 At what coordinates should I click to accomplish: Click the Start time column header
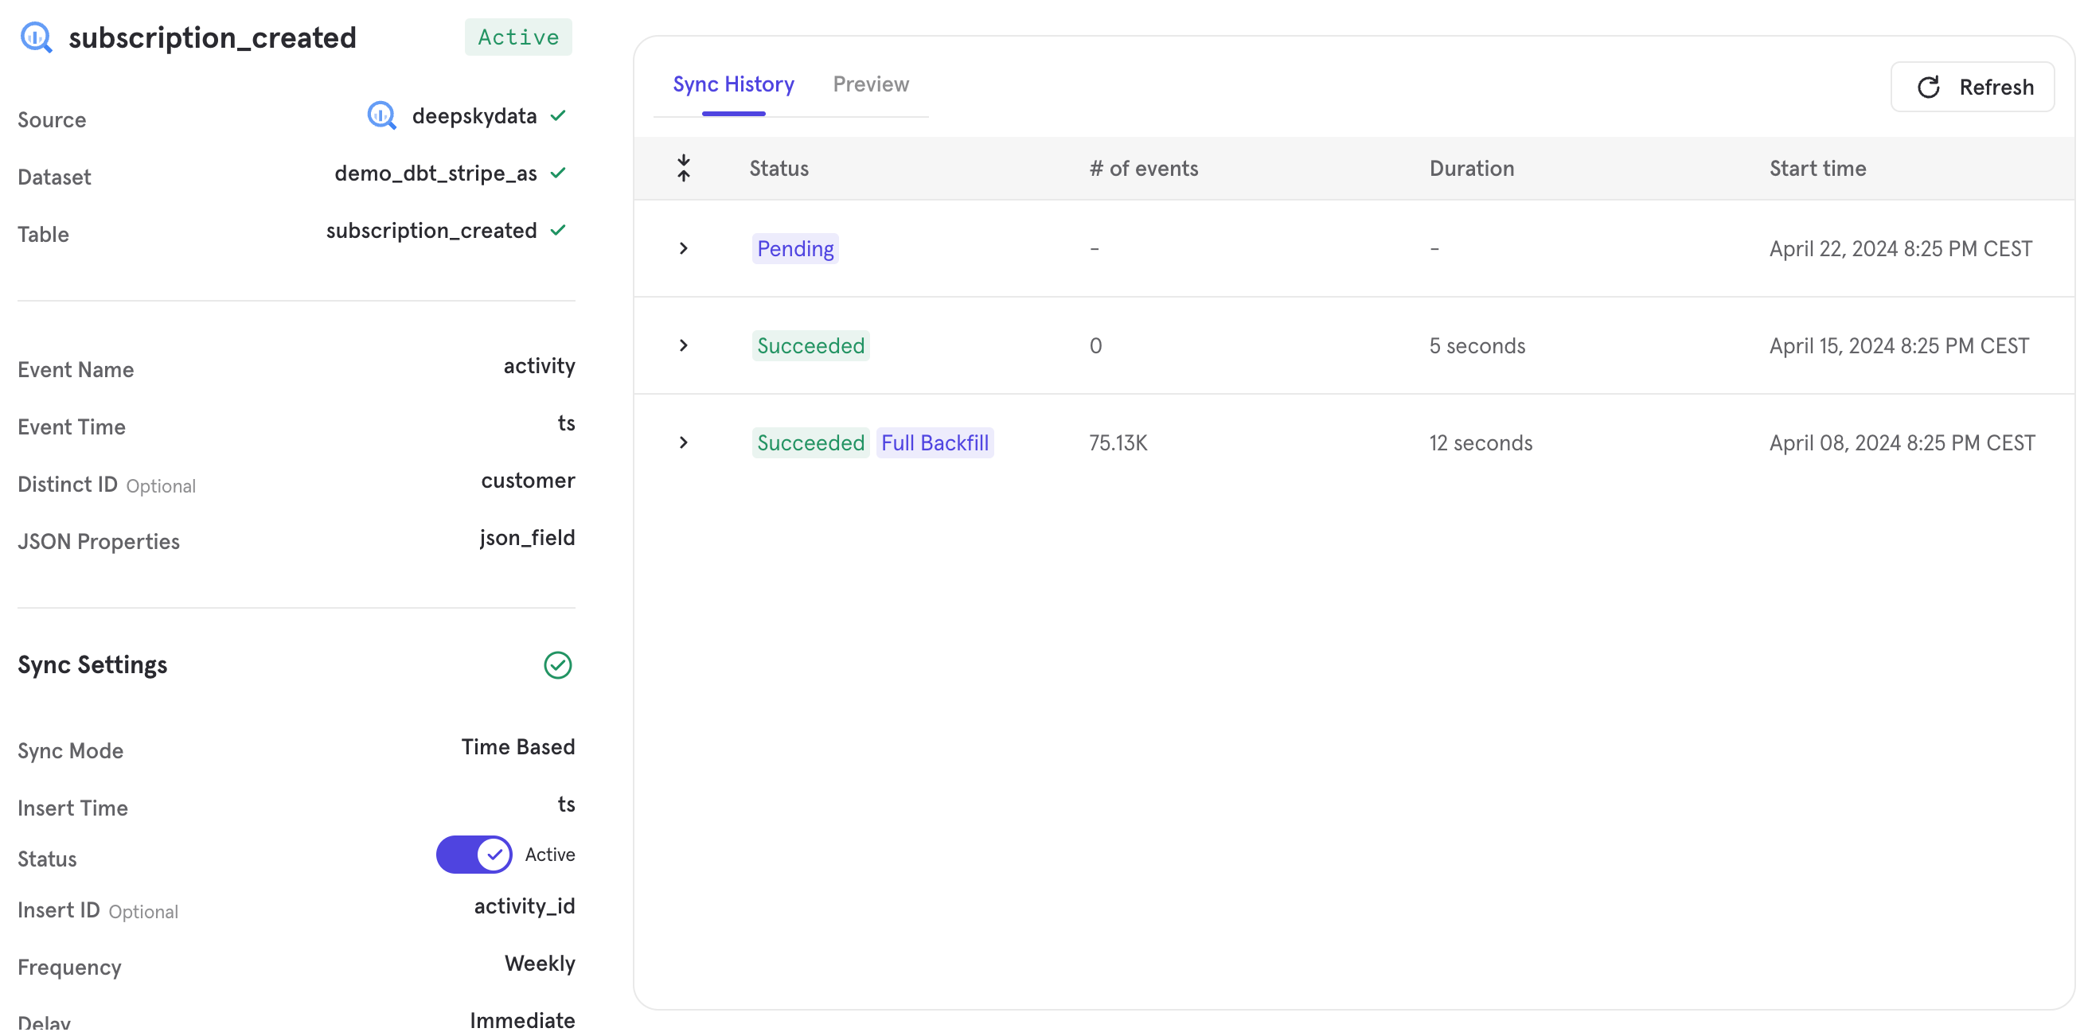1817,168
